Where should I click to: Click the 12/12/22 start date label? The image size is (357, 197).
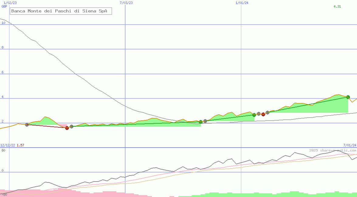coord(8,145)
